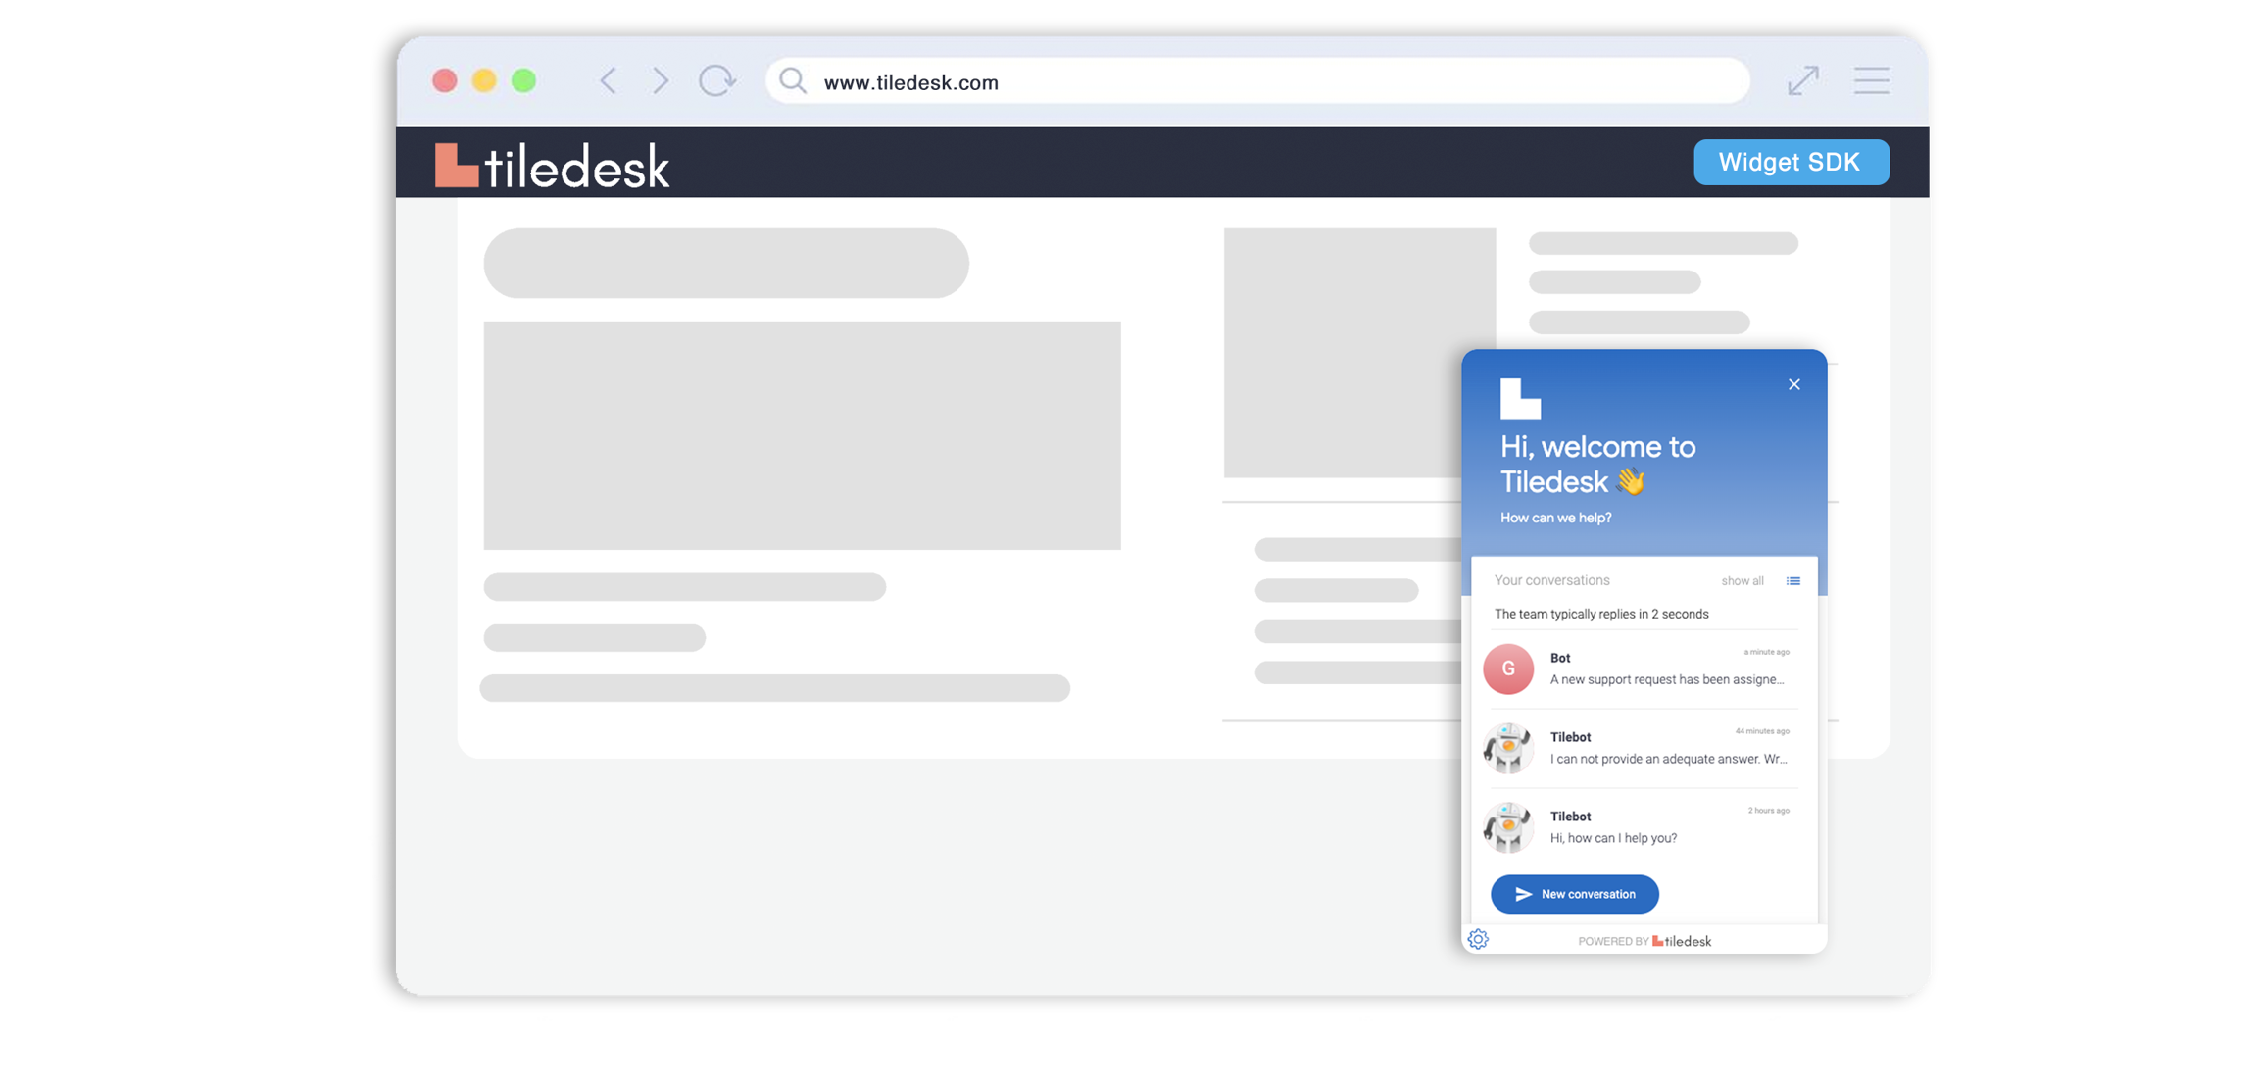
Task: Open the Bot conversation
Action: pyautogui.click(x=1666, y=668)
